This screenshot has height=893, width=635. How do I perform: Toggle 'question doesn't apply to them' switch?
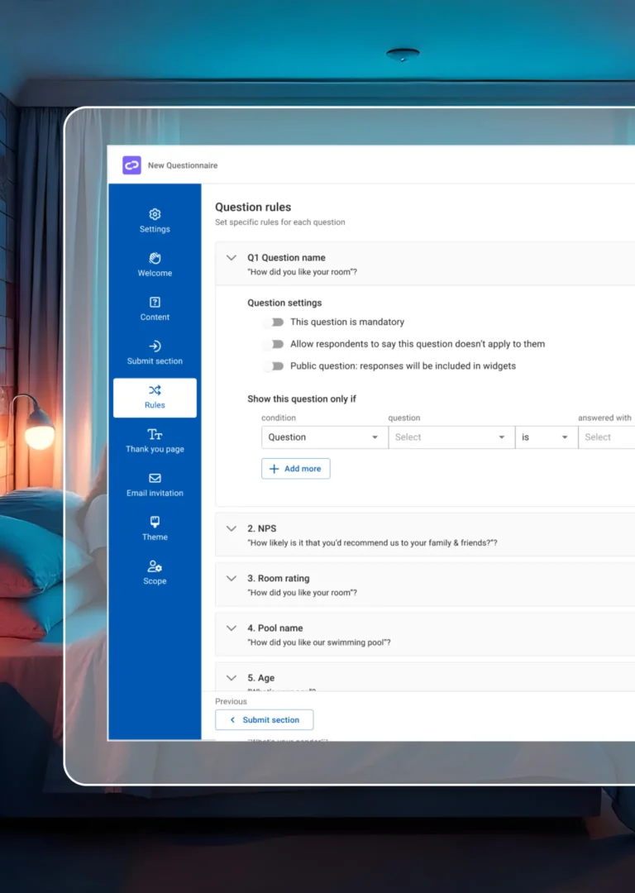(275, 344)
